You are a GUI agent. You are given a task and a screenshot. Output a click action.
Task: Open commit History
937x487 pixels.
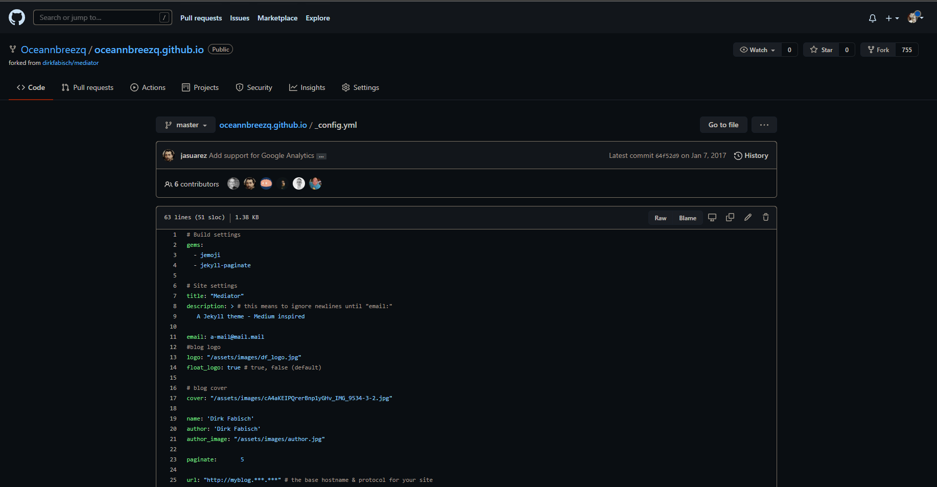(x=751, y=156)
